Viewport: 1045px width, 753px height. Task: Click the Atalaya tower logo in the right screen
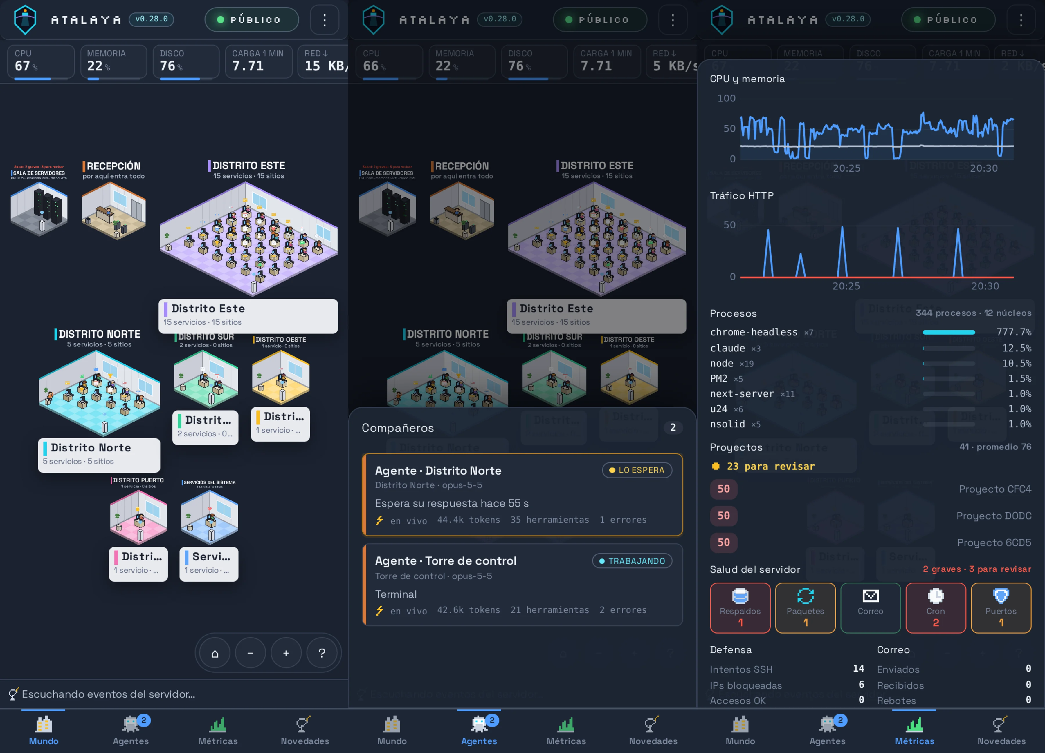722,19
